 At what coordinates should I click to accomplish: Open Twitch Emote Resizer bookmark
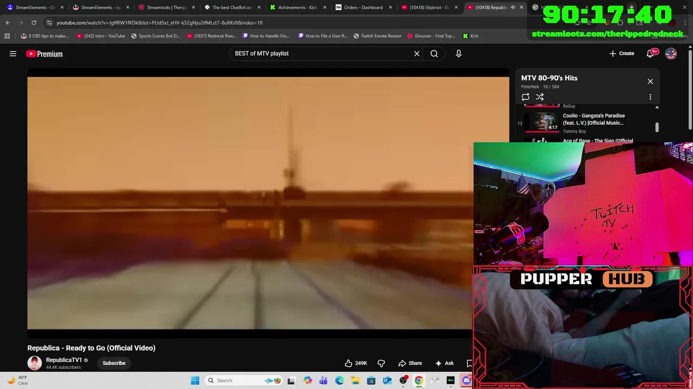pos(377,36)
